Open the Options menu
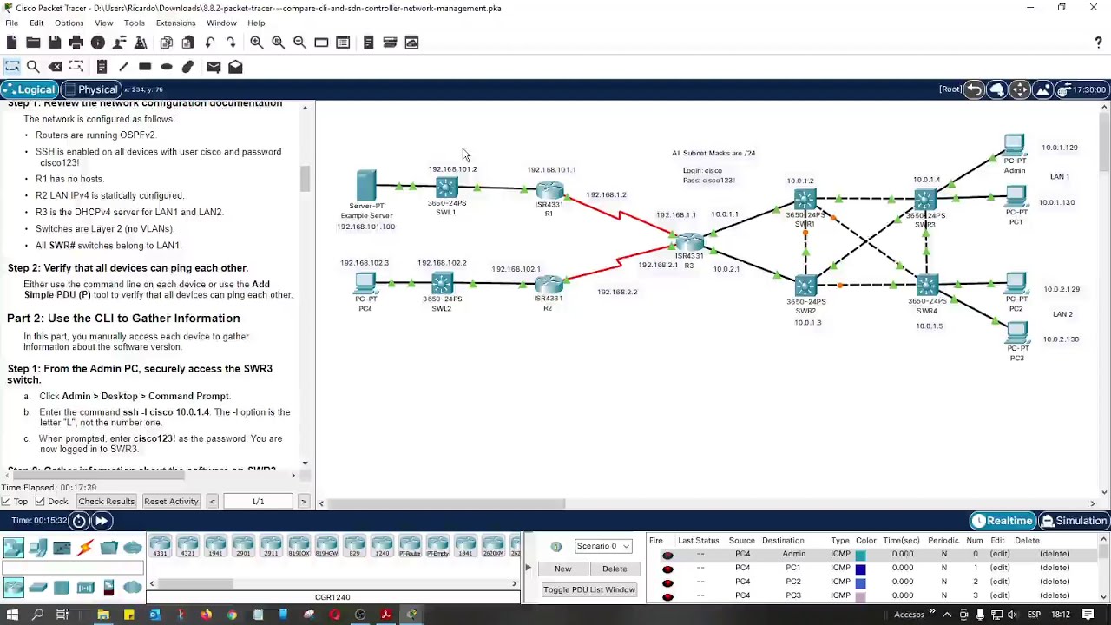The height and width of the screenshot is (625, 1111). pos(69,23)
